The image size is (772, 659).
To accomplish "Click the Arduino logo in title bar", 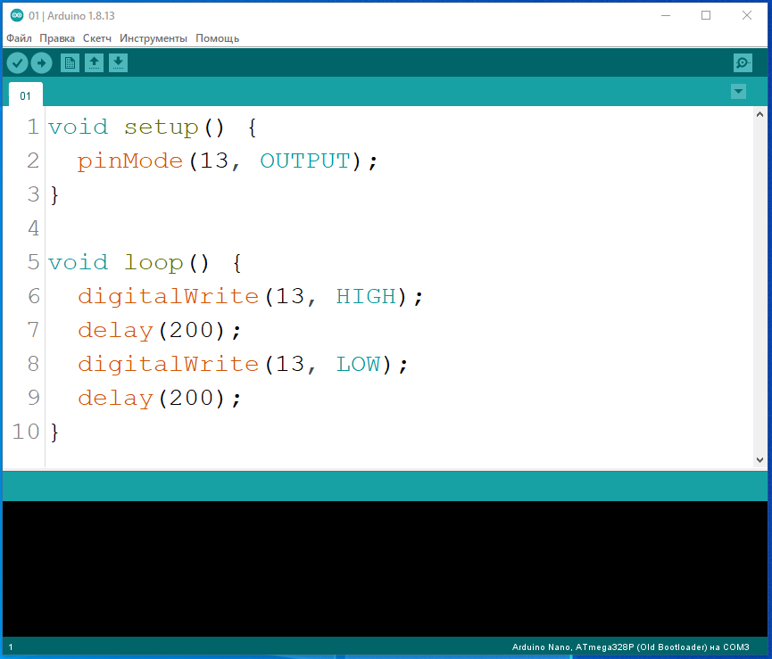I will pos(16,15).
